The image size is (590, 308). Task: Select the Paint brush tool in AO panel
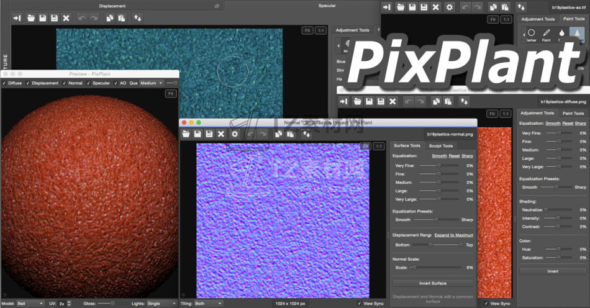[547, 33]
